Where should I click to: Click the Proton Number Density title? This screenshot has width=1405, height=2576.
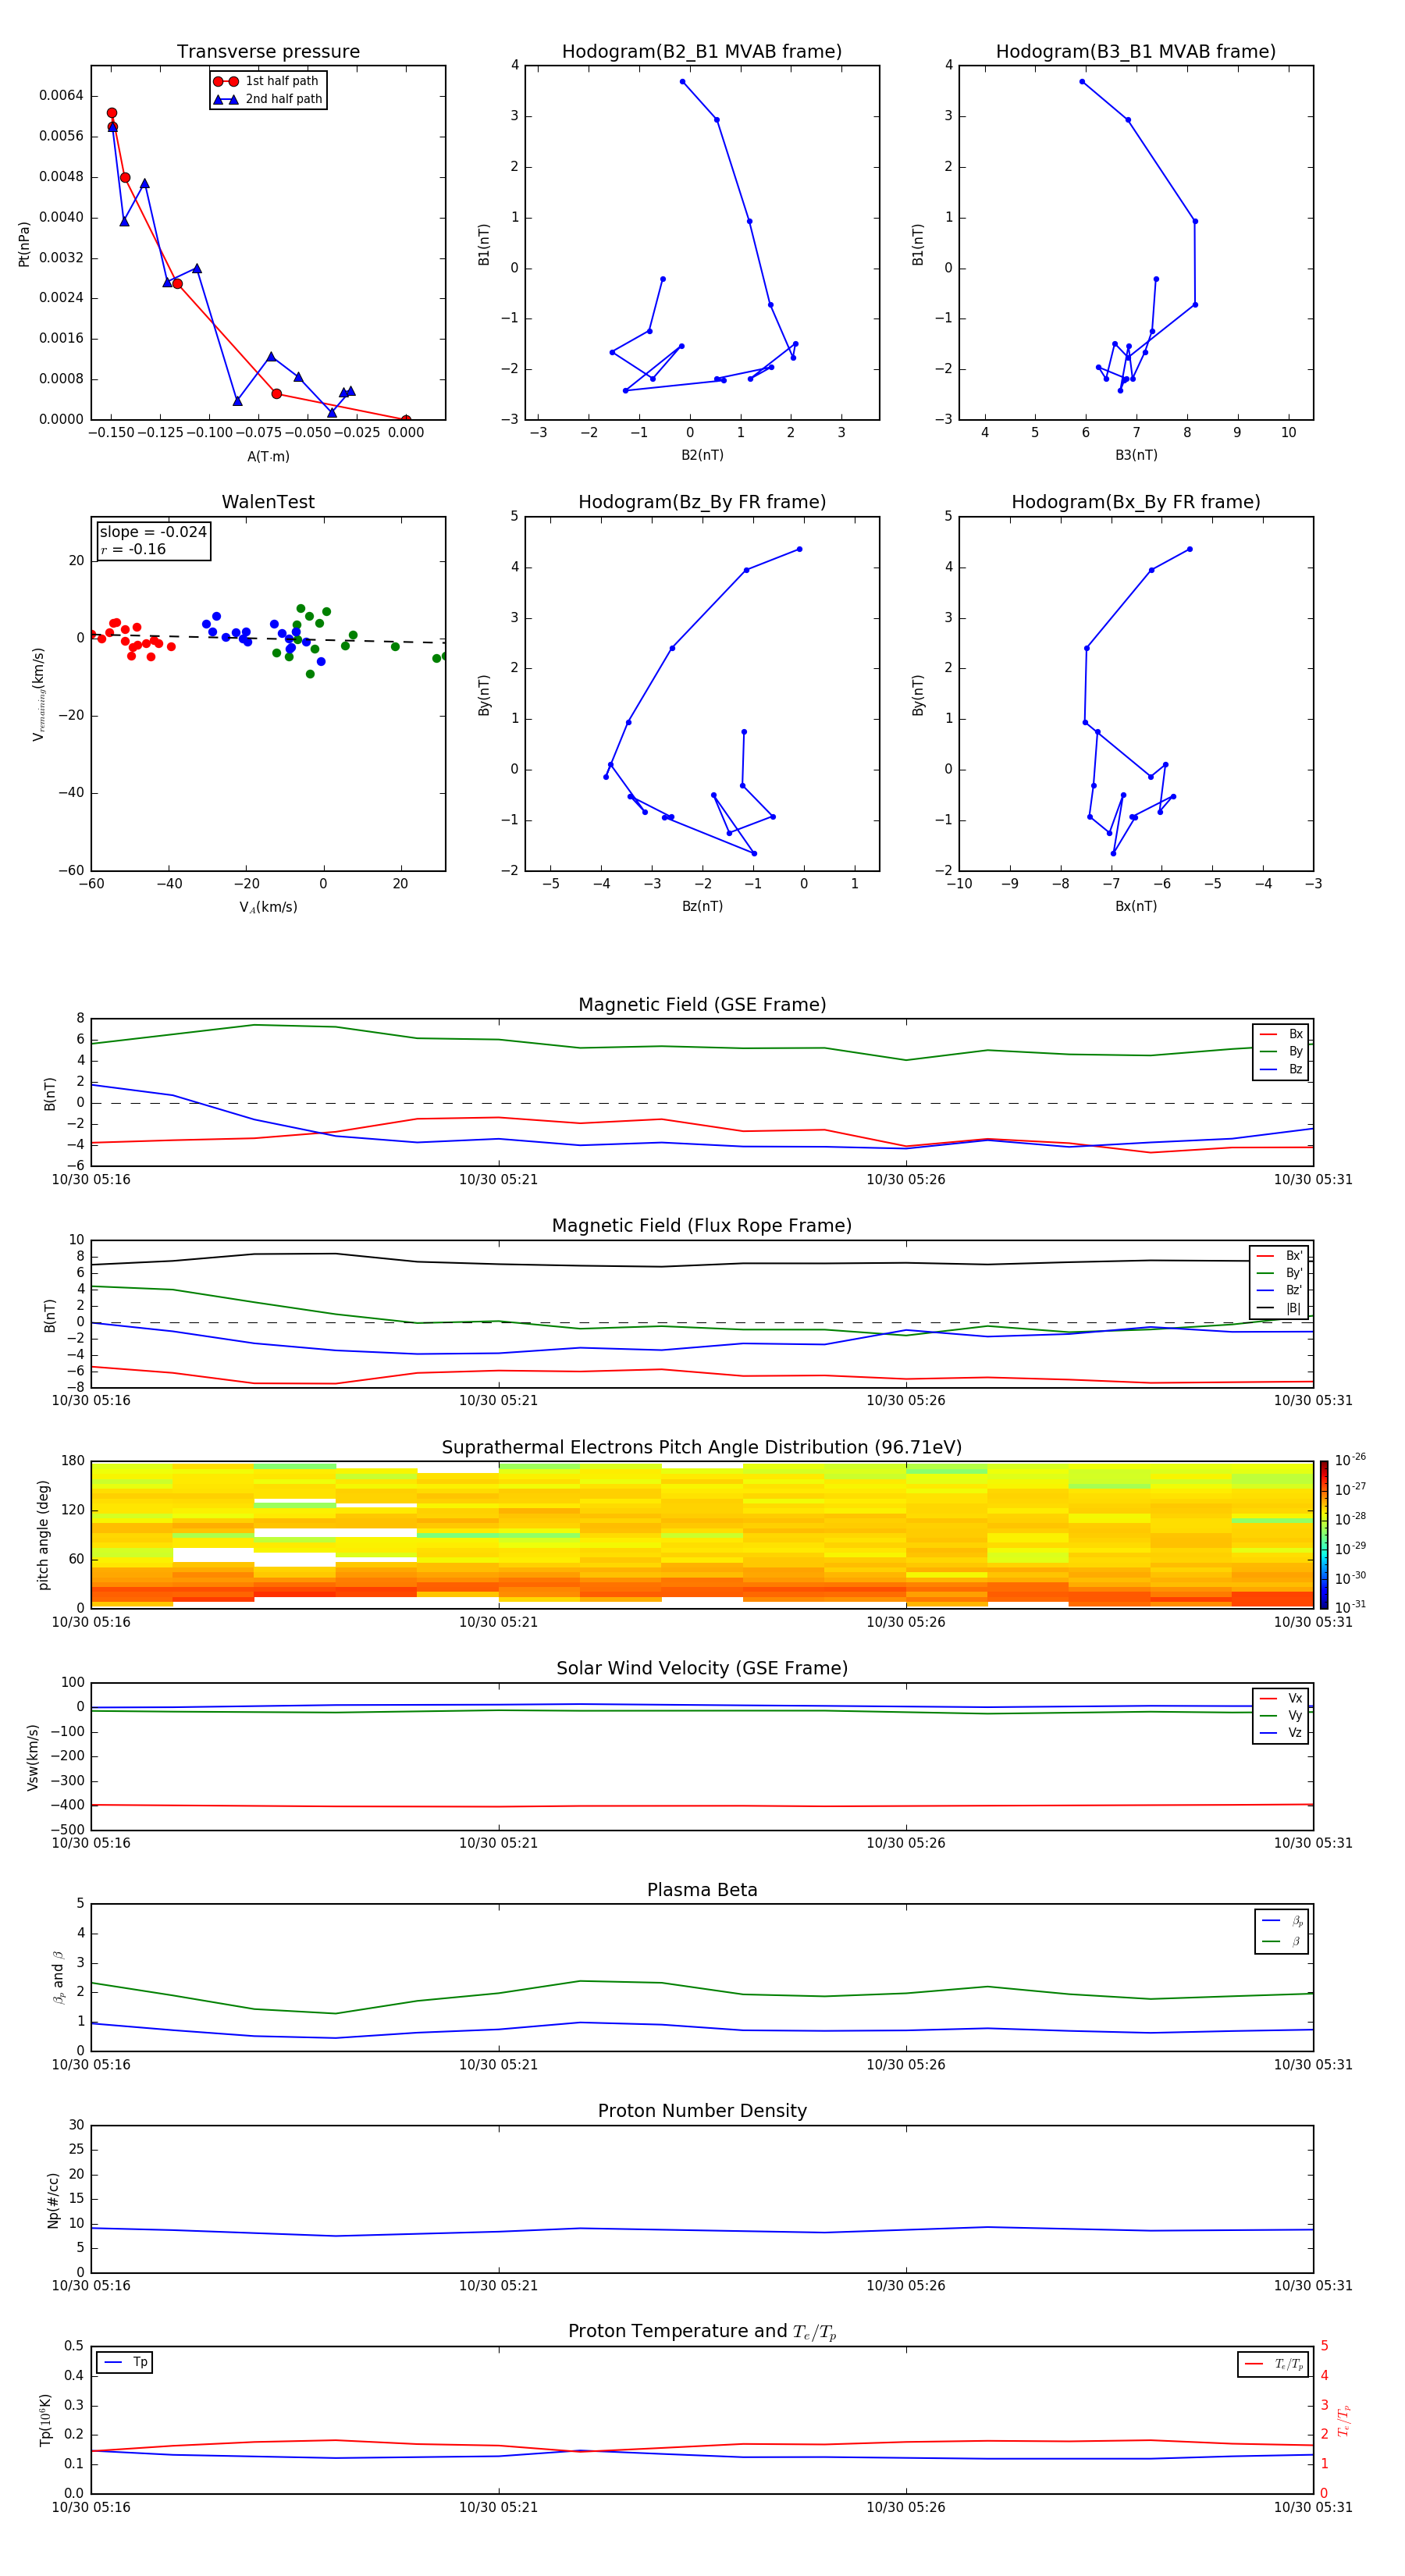(x=702, y=2111)
